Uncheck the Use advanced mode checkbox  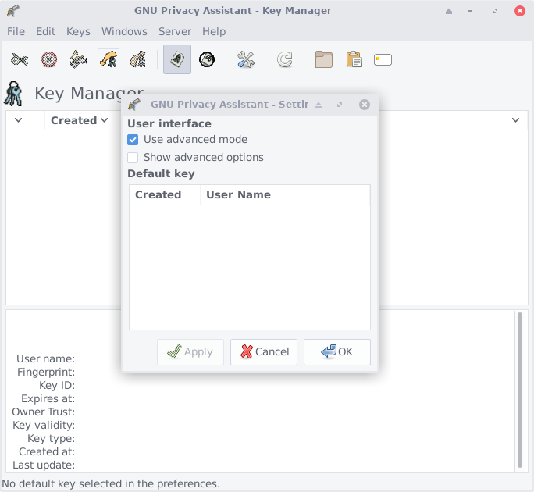pos(133,140)
